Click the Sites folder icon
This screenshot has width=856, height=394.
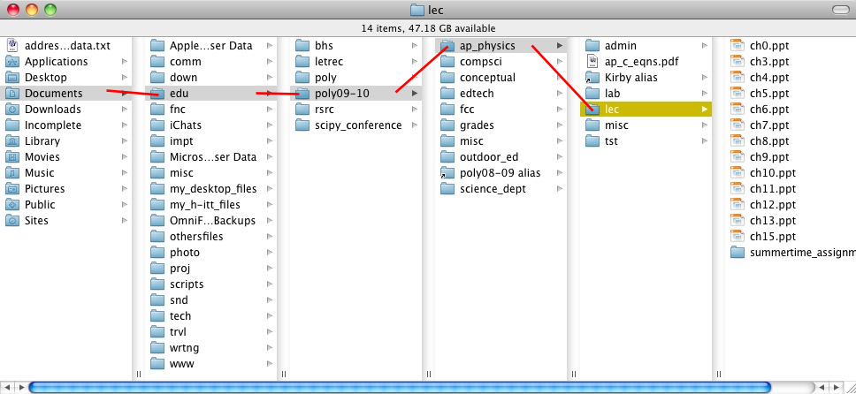pos(12,221)
